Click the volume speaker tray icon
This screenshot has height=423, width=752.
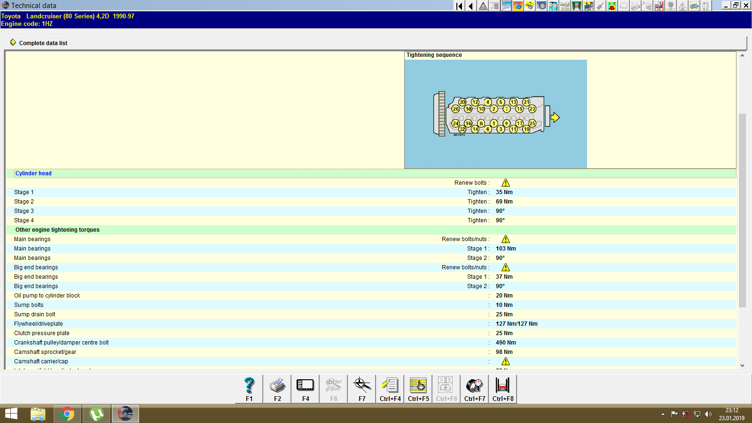(708, 414)
